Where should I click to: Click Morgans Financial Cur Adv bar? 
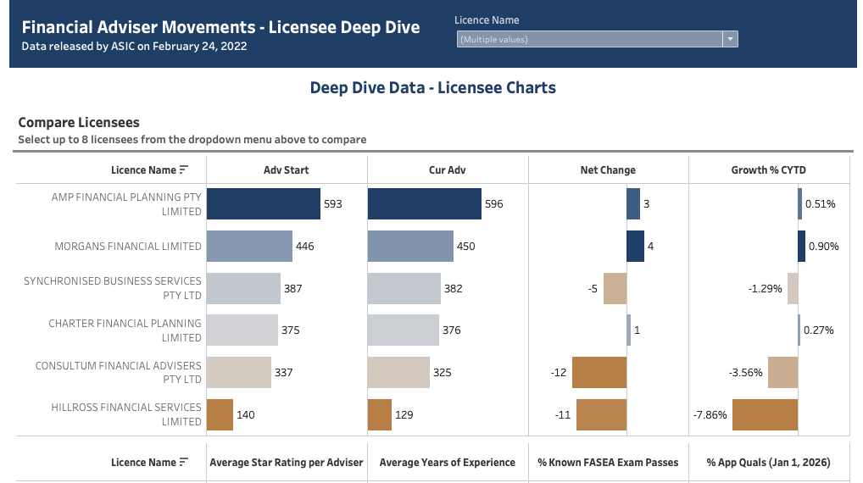[x=410, y=246]
